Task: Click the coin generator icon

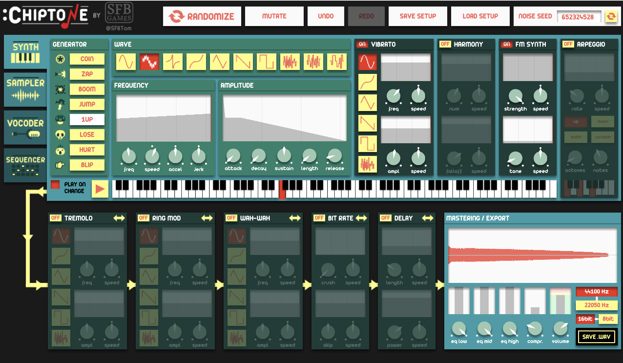Action: (60, 59)
